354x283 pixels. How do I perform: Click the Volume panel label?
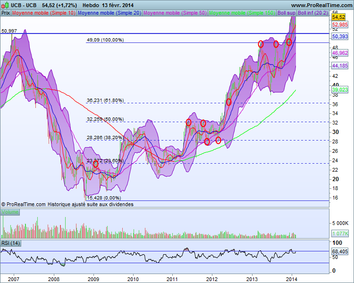(x=10, y=212)
